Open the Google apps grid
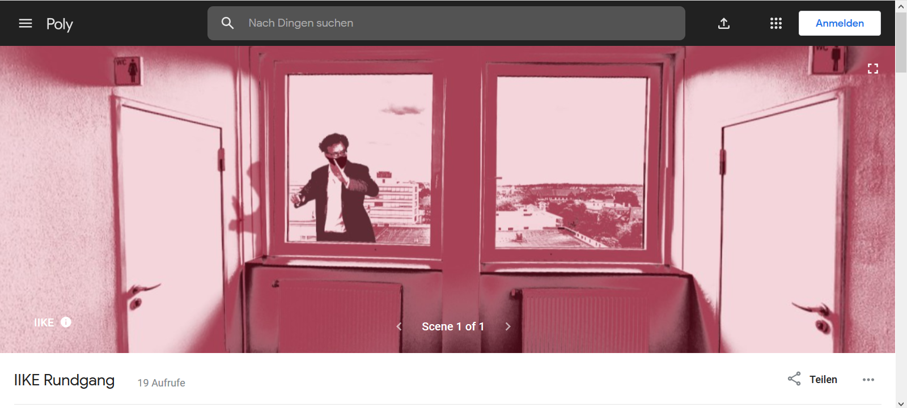This screenshot has width=907, height=408. (x=776, y=23)
